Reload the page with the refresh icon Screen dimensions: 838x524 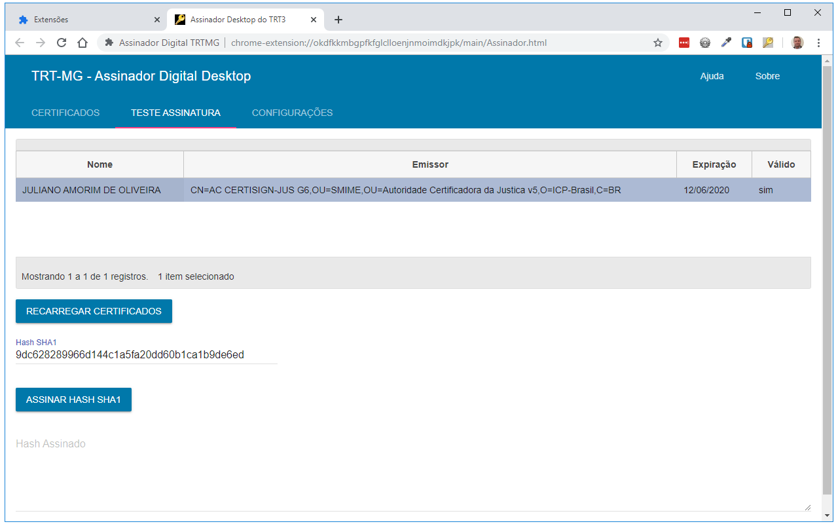tap(62, 43)
